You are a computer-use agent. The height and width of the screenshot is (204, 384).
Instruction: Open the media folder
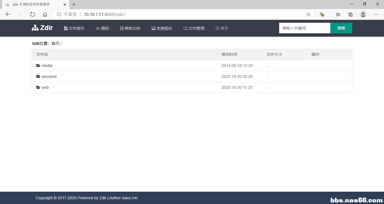pos(47,66)
